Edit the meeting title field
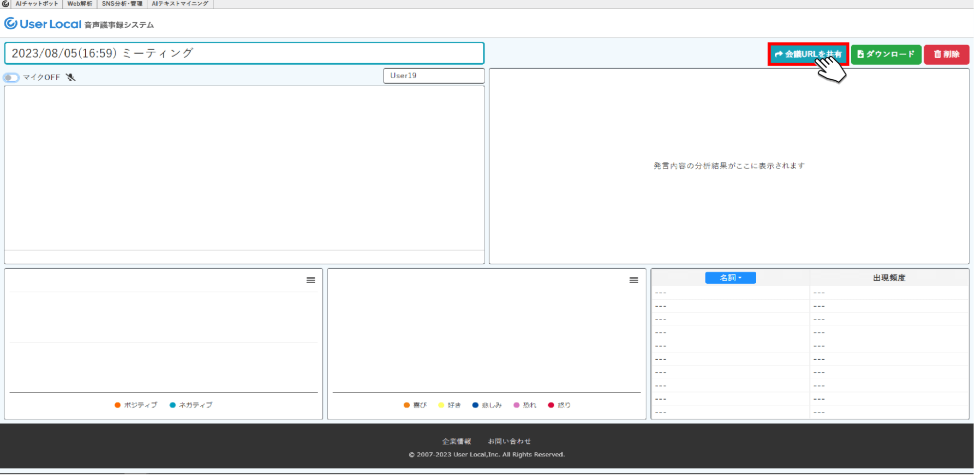Screen dimensions: 974x475 pos(244,53)
